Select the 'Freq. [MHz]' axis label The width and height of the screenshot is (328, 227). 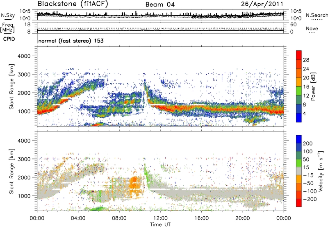point(7,28)
